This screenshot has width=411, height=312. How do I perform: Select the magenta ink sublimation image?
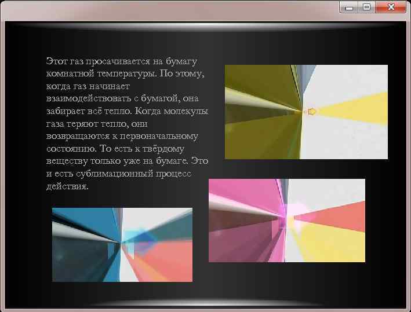pos(287,221)
